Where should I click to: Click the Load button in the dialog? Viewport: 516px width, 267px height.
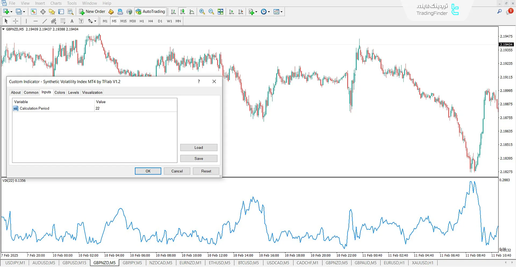pos(199,147)
